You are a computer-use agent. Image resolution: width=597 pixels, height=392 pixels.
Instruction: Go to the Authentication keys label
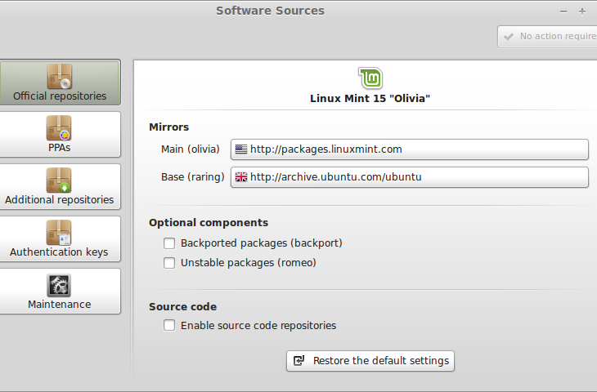click(59, 252)
